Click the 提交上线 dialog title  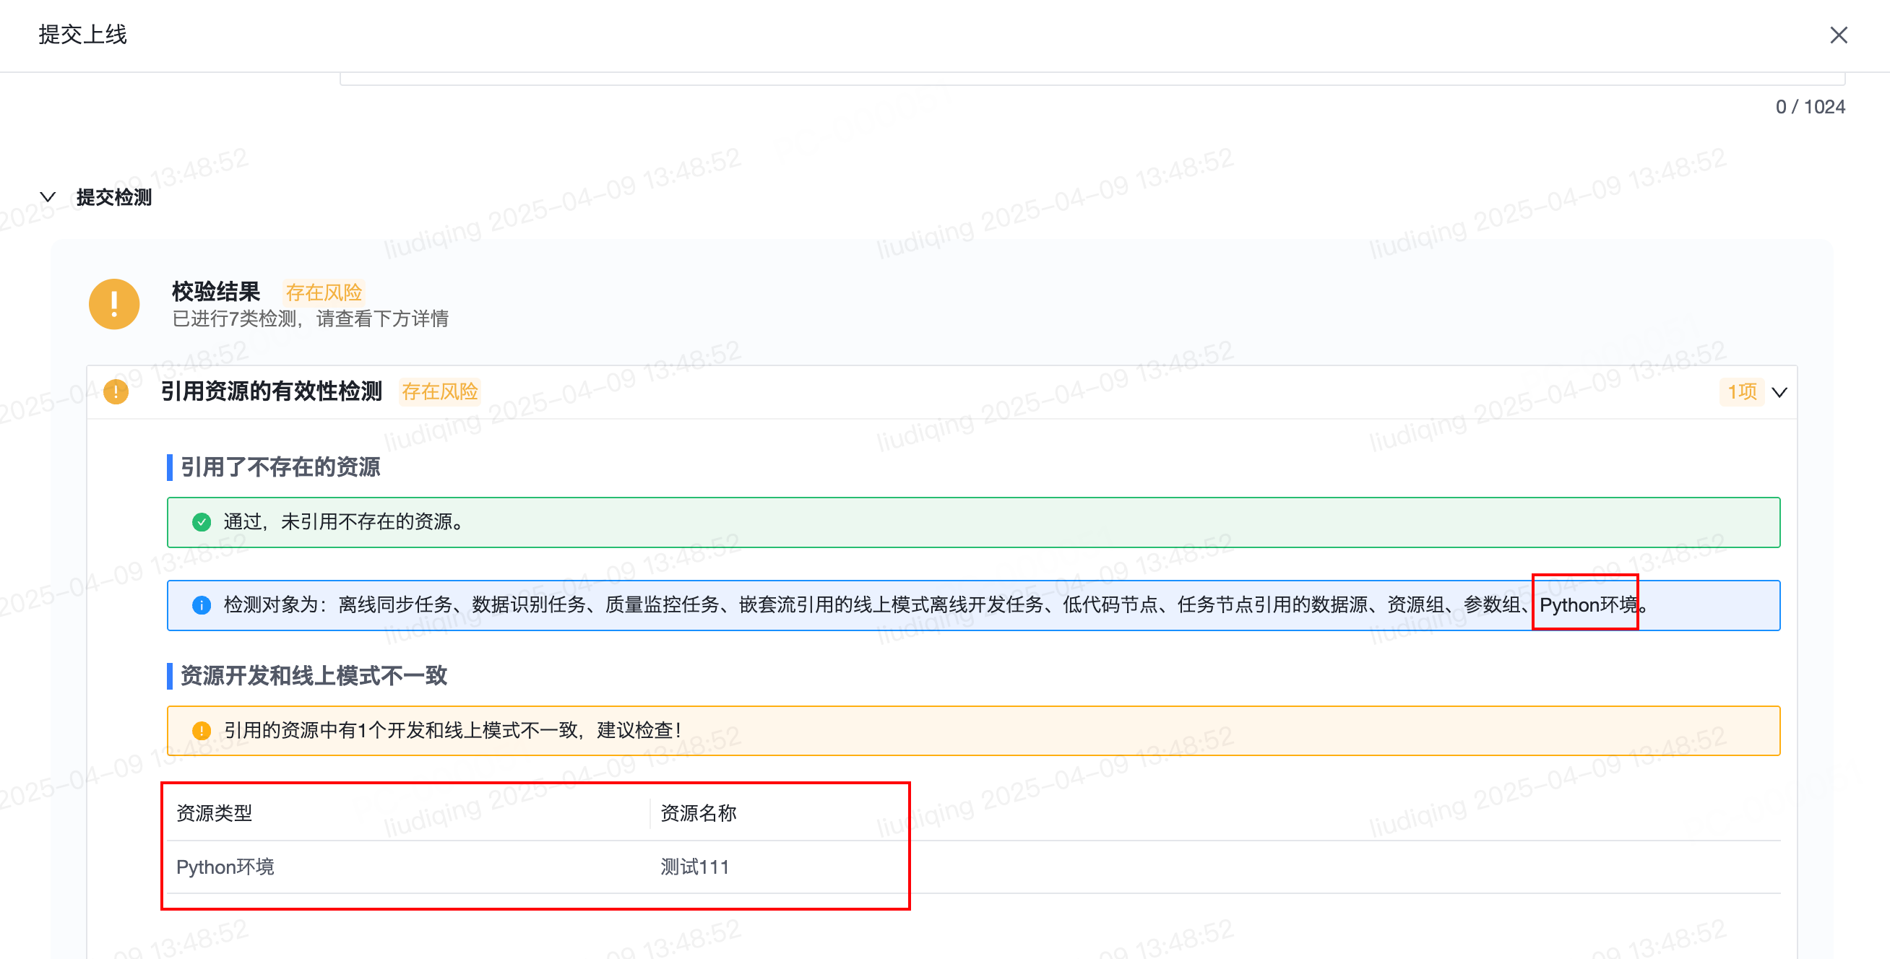[83, 35]
